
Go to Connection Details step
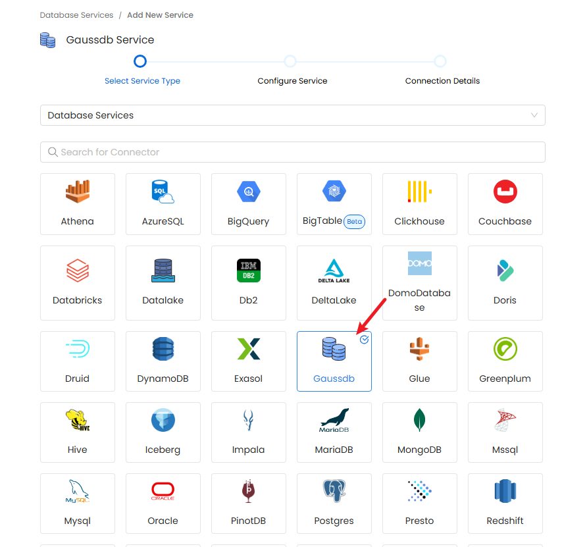pos(442,81)
